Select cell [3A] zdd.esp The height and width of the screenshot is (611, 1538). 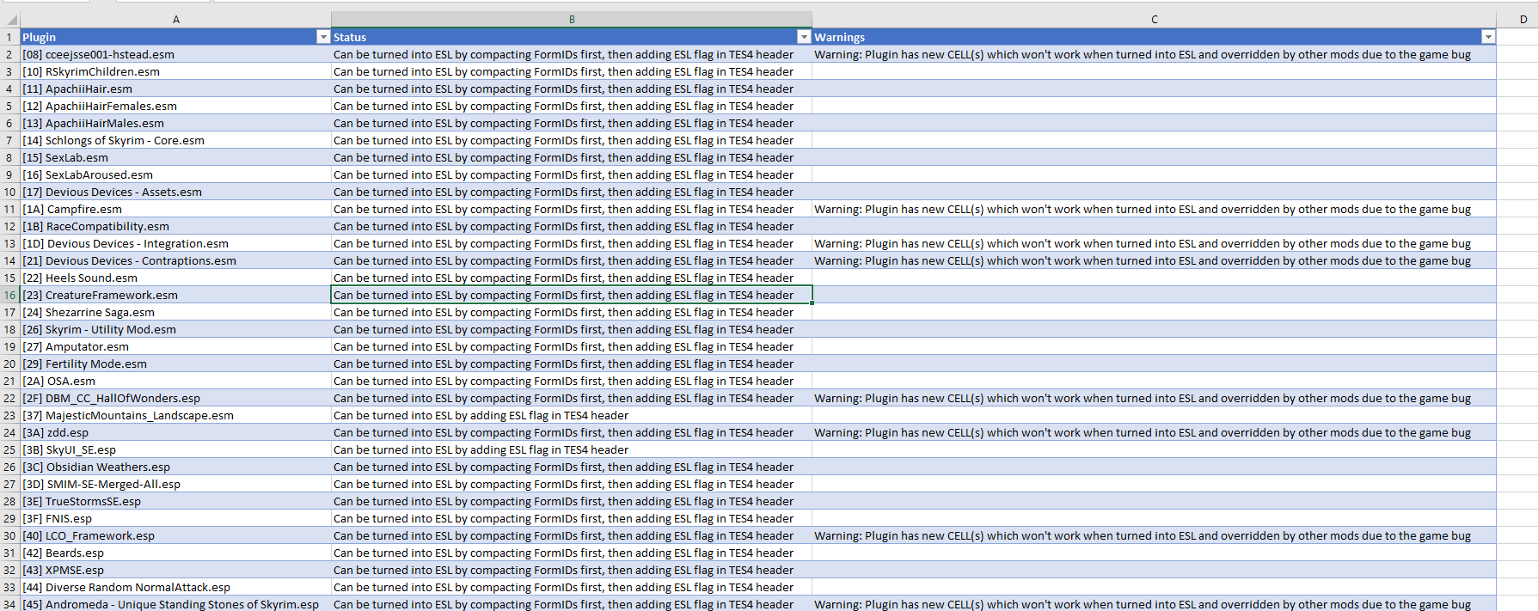point(175,432)
